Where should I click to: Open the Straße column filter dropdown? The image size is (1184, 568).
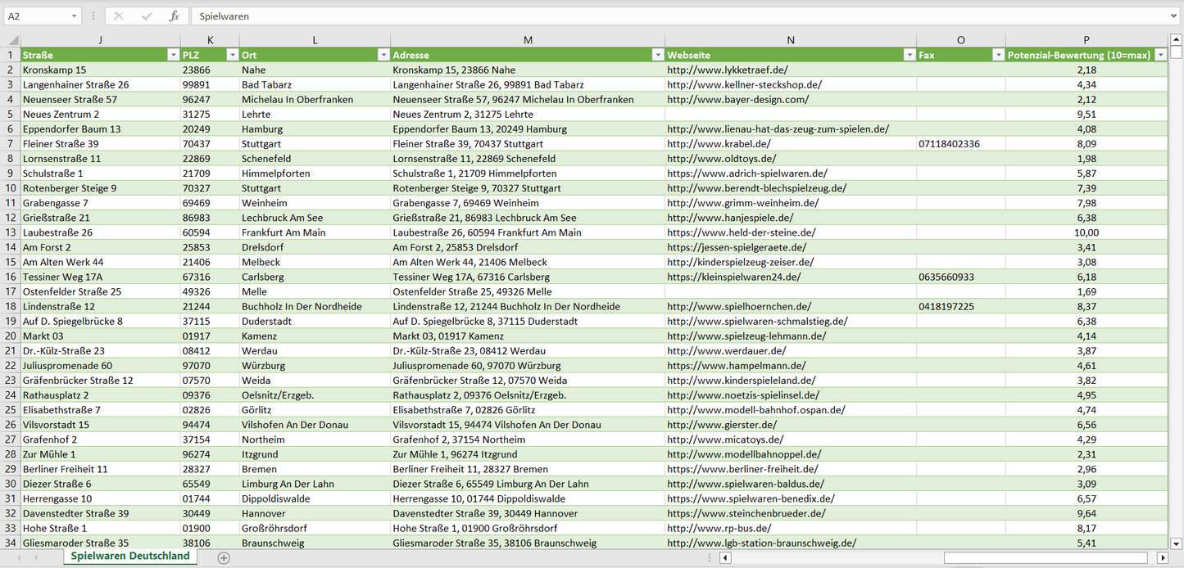tap(172, 55)
